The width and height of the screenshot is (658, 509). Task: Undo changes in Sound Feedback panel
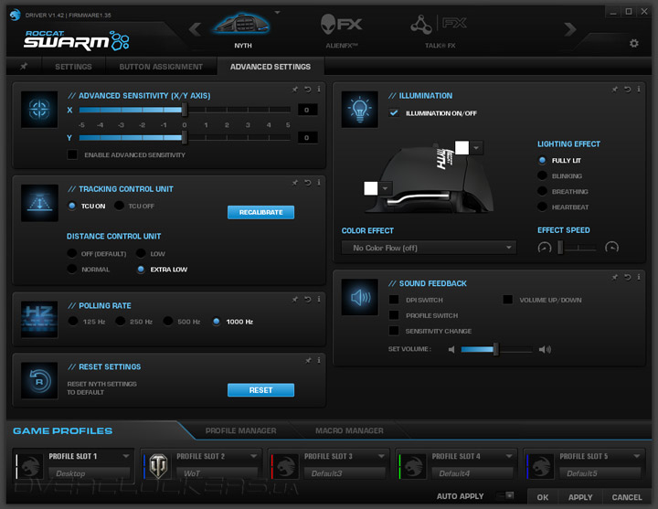point(627,277)
